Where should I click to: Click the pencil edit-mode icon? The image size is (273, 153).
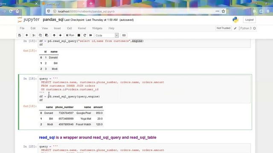coord(235,28)
